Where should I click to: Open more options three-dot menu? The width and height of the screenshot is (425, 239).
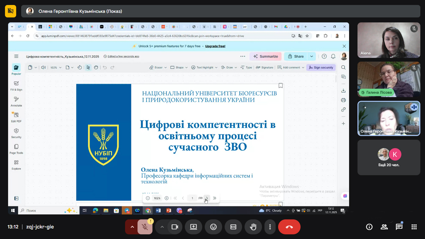(270, 227)
